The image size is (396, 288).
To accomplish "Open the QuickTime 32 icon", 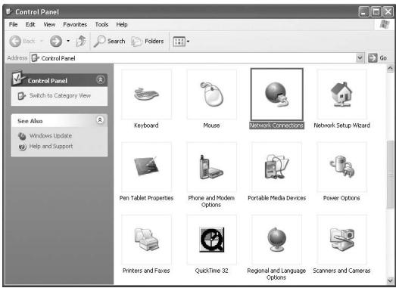I will 212,240.
